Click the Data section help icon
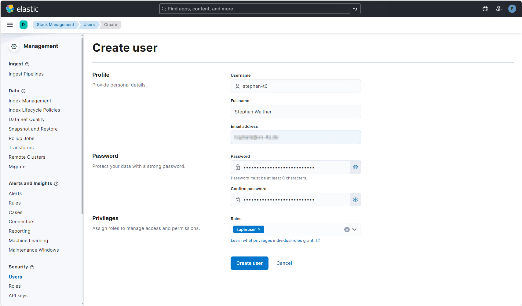 tap(24, 91)
